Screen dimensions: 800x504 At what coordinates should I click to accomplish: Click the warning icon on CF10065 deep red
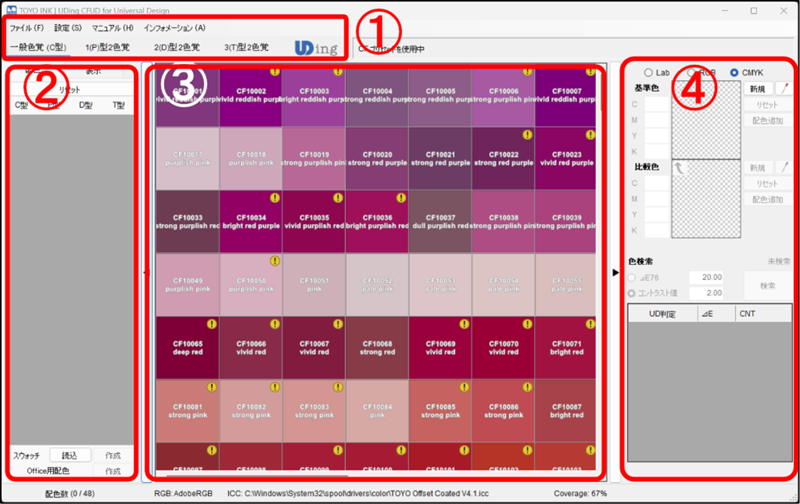212,324
